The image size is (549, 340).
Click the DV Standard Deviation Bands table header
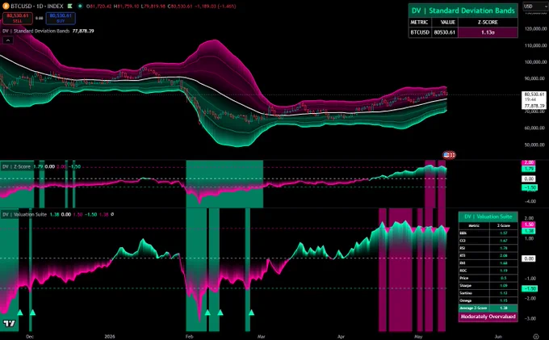(463, 10)
